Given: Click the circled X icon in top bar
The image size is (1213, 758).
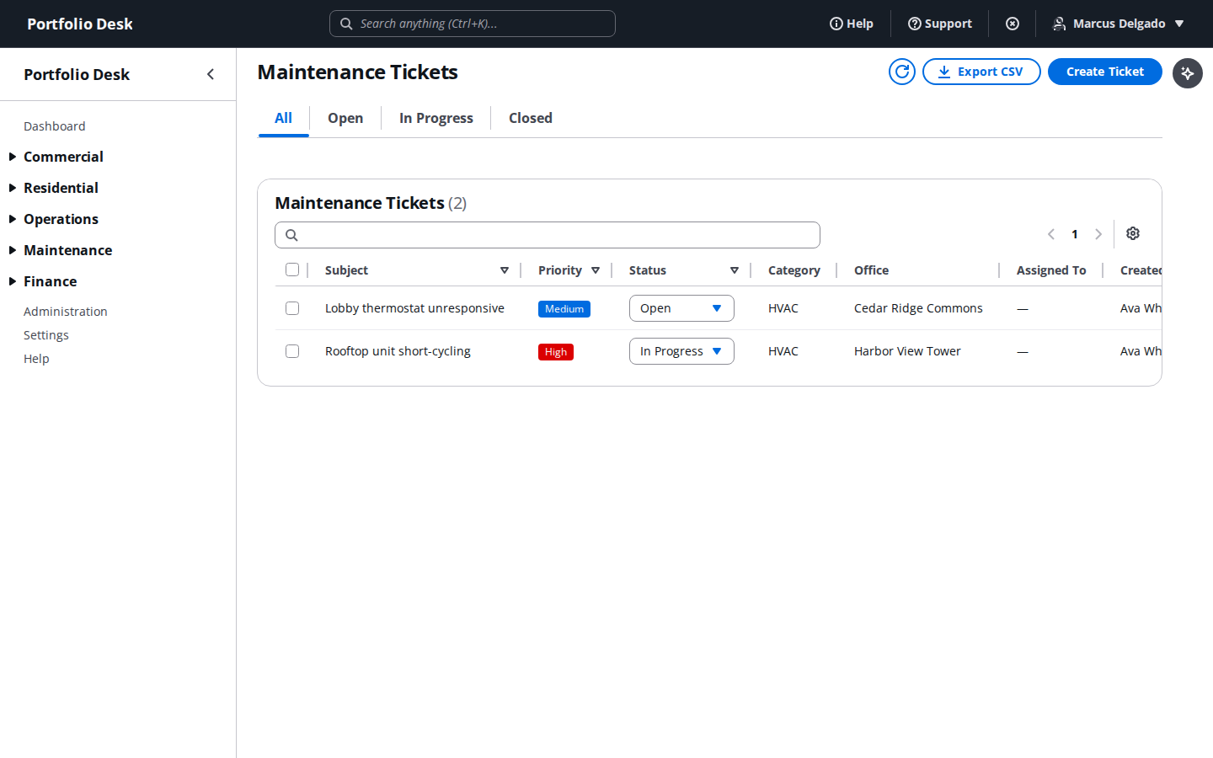Looking at the screenshot, I should pos(1013,24).
